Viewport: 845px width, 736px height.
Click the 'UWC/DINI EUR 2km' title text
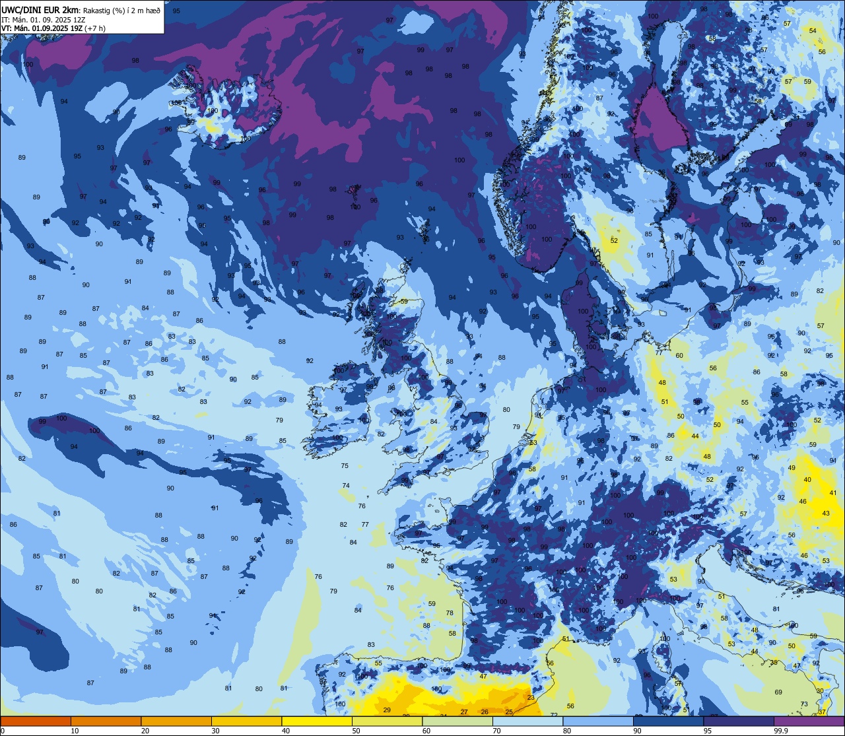tap(40, 10)
